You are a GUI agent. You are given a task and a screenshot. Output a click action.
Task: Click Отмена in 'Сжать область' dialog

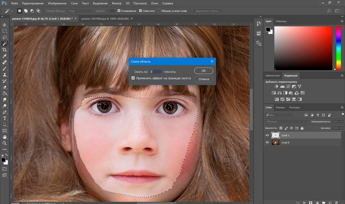[x=204, y=79]
